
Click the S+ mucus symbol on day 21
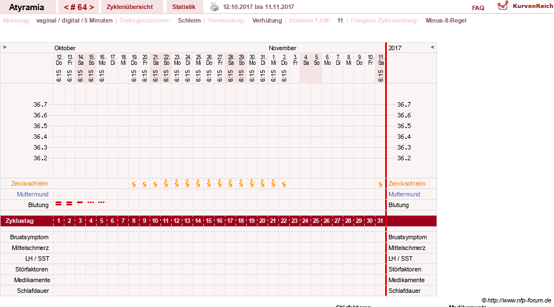tap(273, 183)
